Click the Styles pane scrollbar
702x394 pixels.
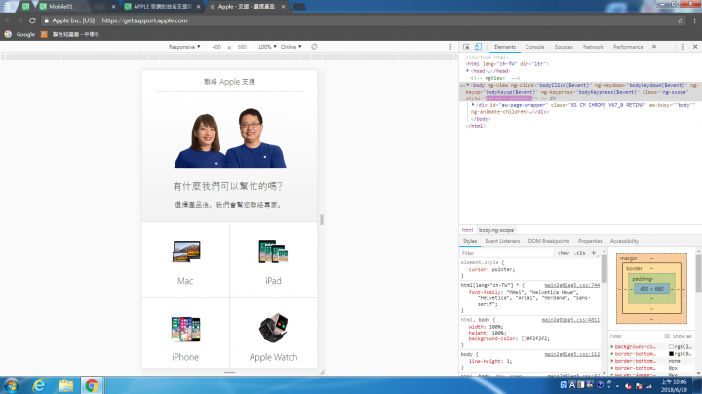[604, 268]
